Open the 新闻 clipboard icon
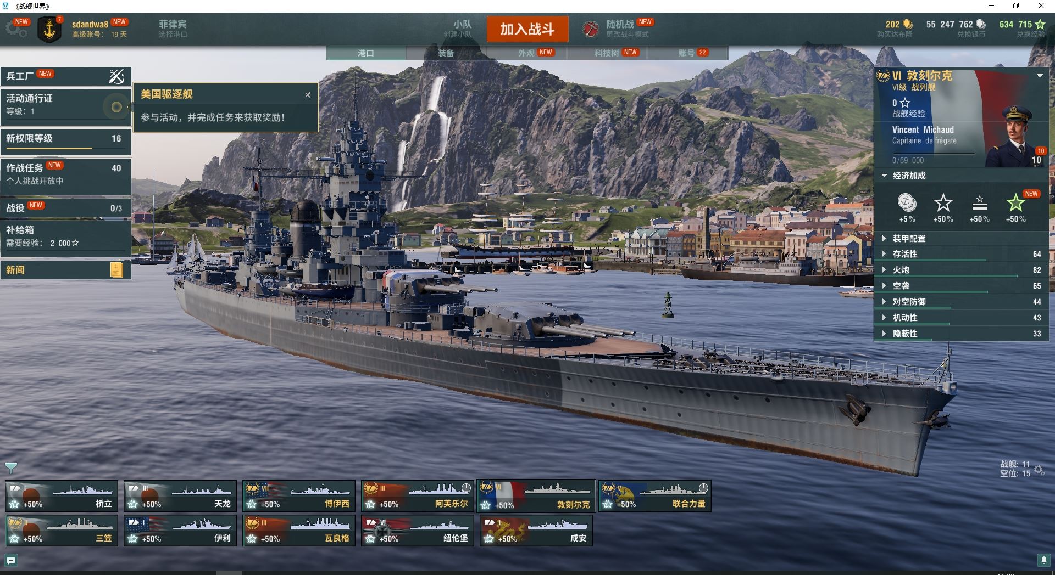The image size is (1055, 575). 116,269
